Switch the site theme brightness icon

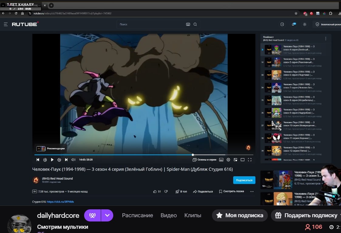(305, 24)
